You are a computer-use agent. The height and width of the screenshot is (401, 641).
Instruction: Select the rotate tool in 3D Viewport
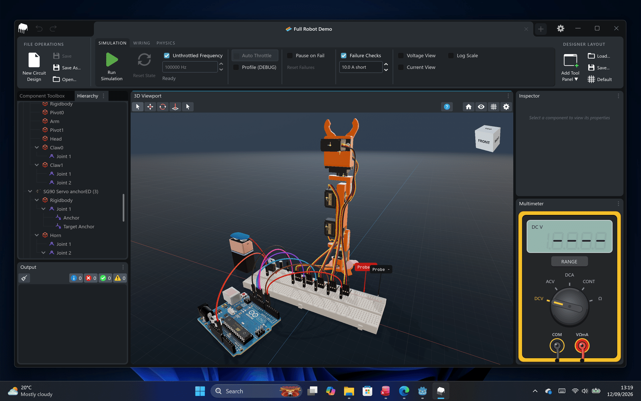[163, 107]
